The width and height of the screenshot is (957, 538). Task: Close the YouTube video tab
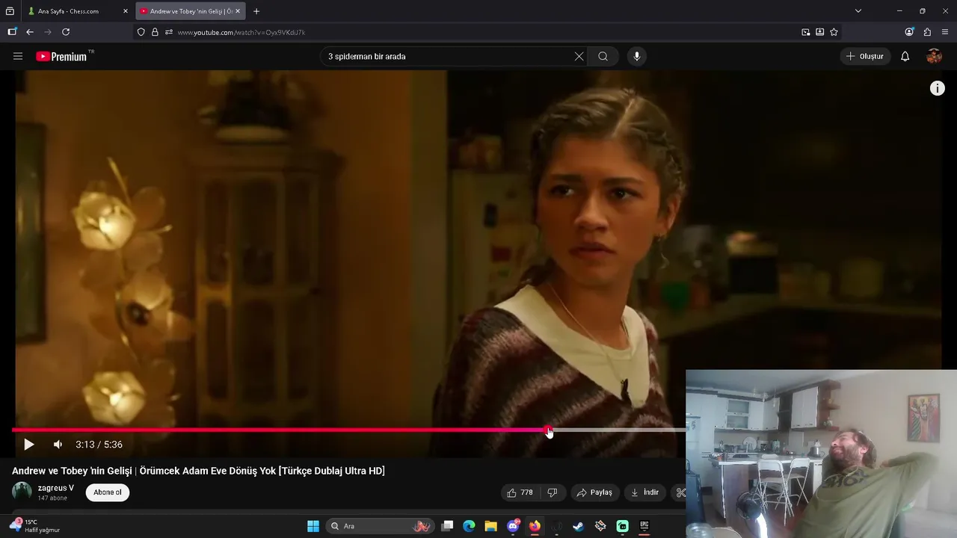point(238,11)
